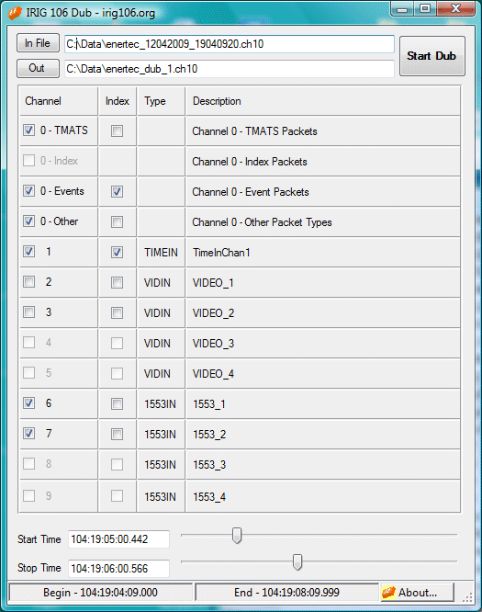Click the IRIG 106 title bar icon
The width and height of the screenshot is (482, 612).
15,13
